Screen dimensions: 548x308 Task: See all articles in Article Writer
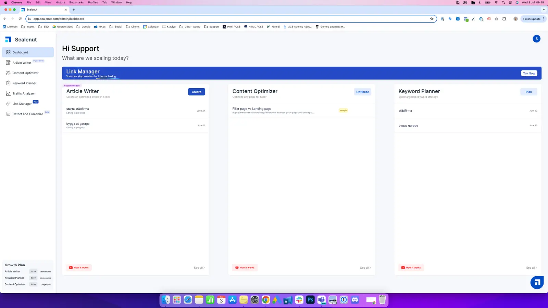pyautogui.click(x=199, y=268)
